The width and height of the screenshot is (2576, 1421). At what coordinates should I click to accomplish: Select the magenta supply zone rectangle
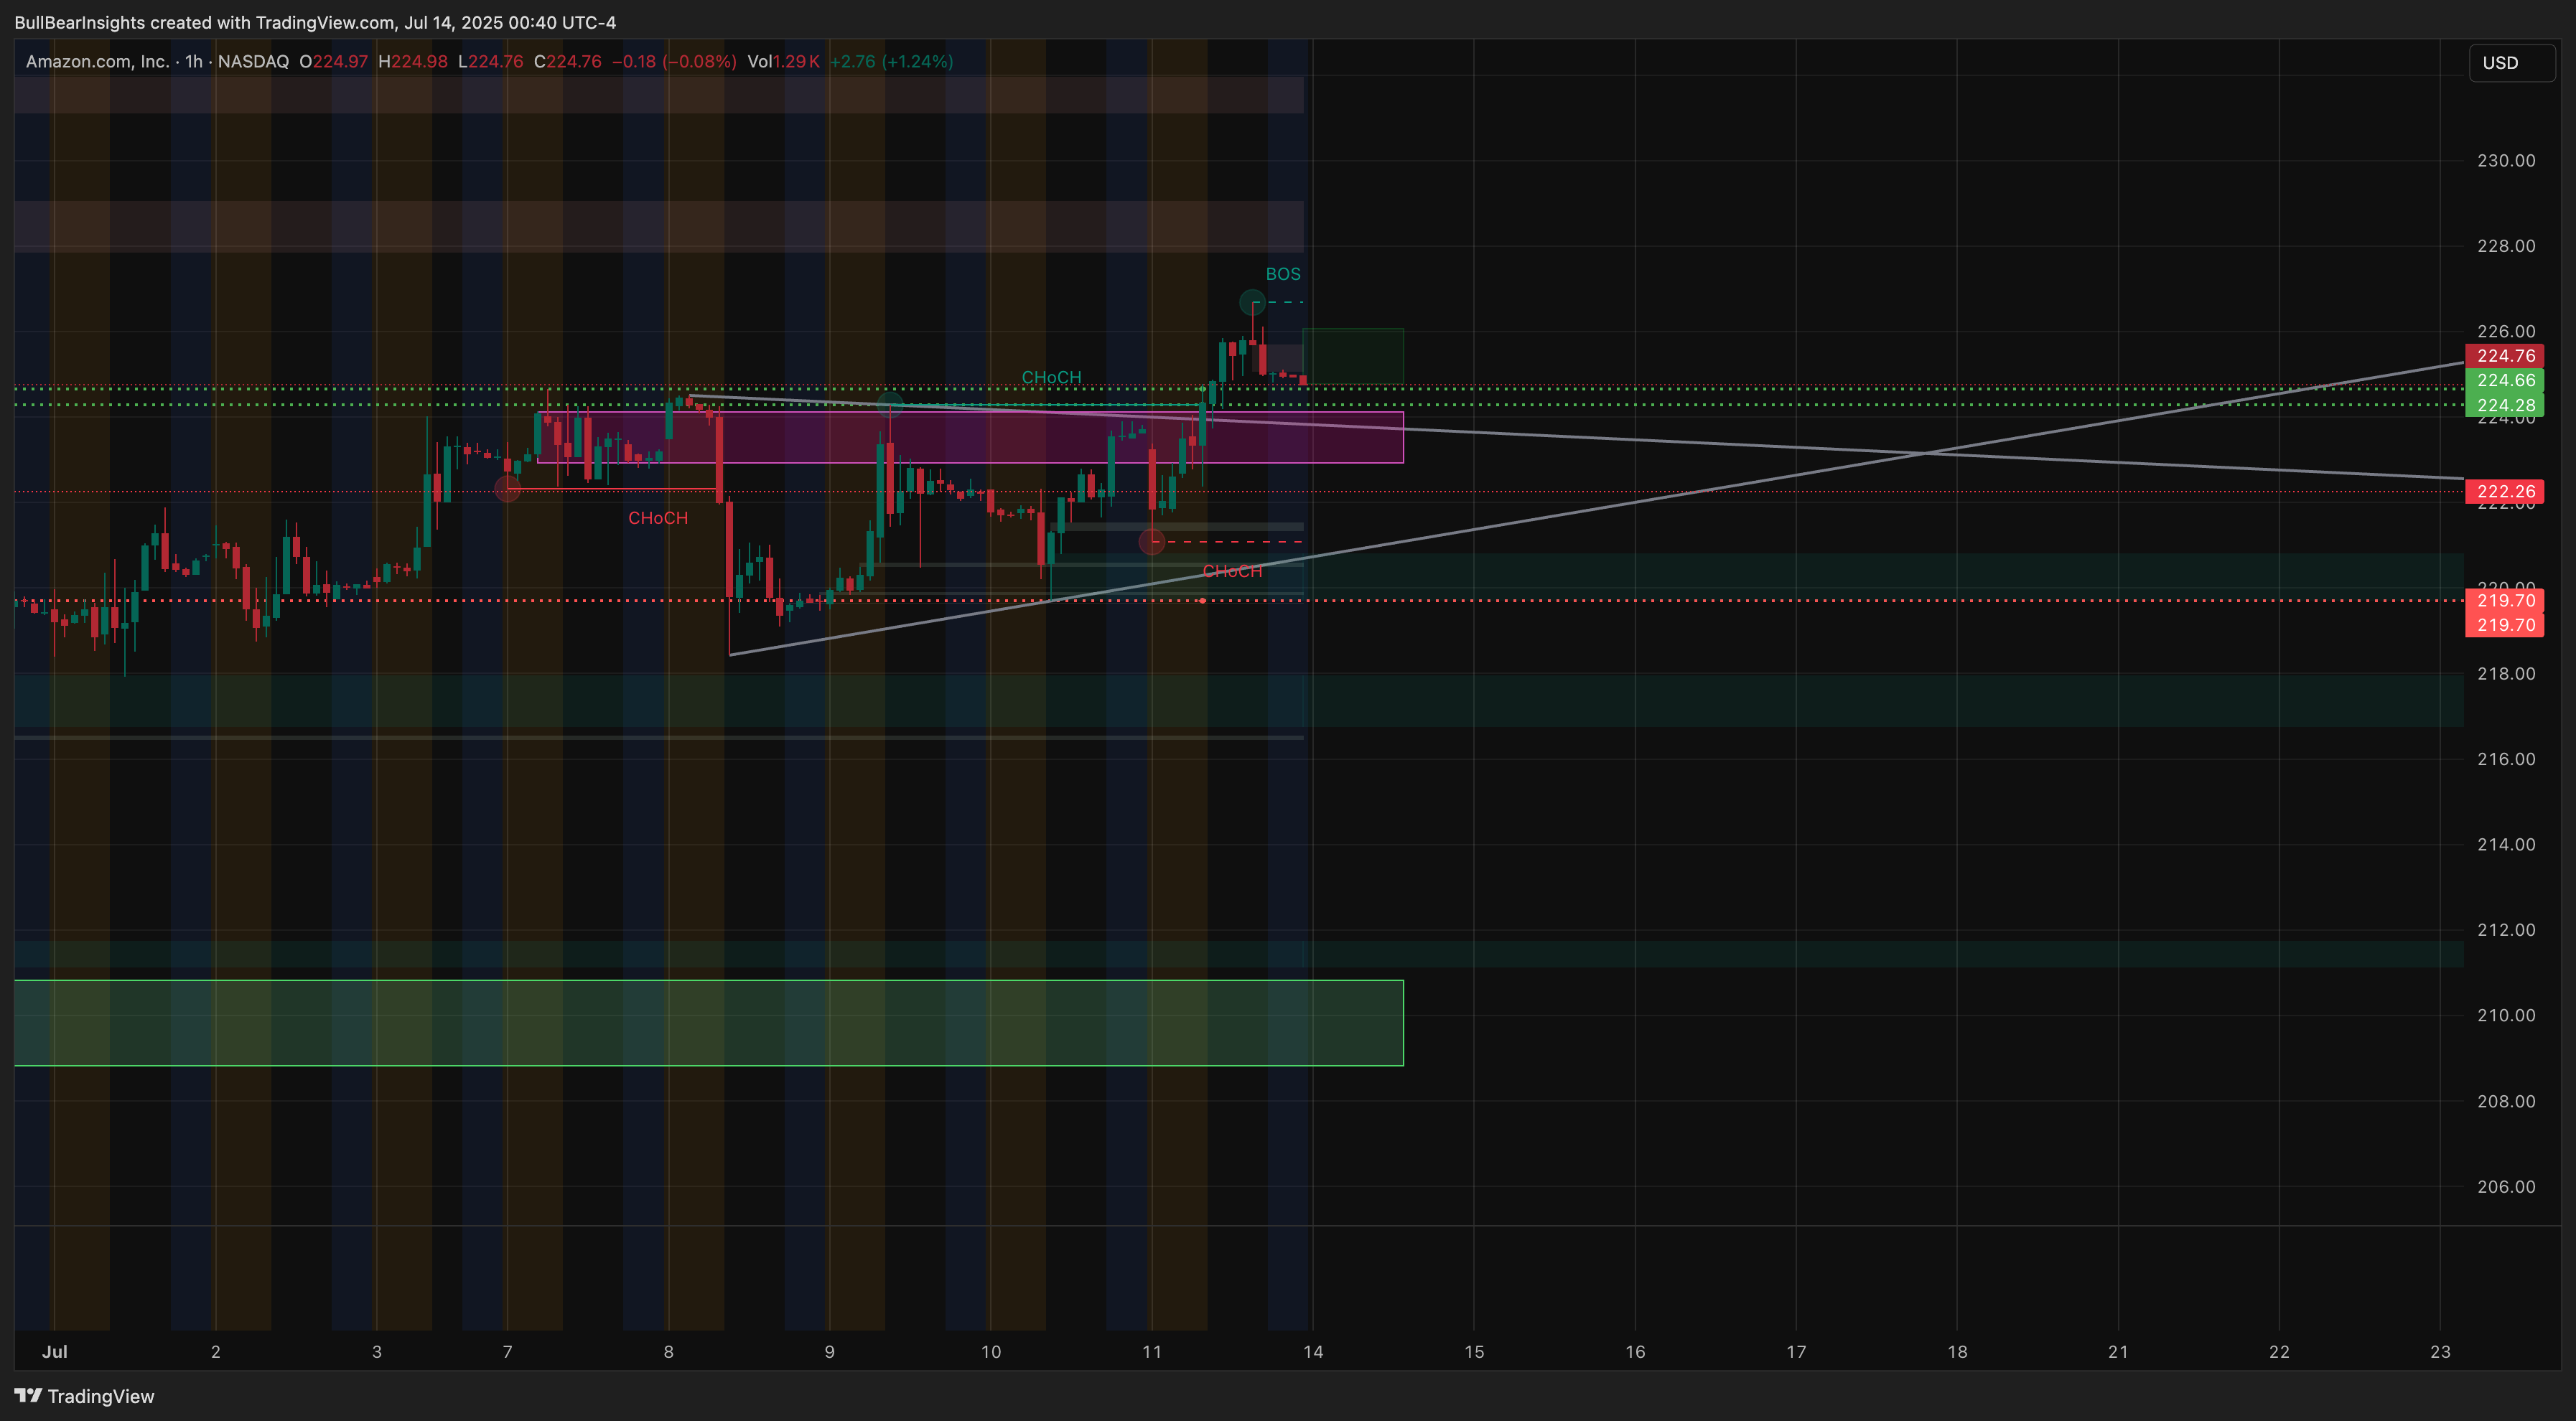(970, 438)
